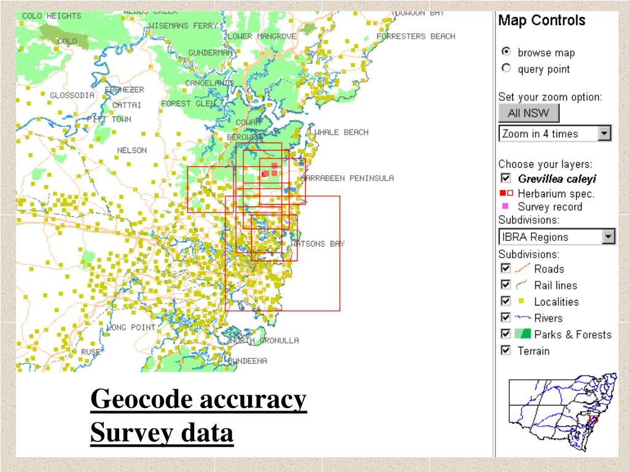Image resolution: width=629 pixels, height=472 pixels.
Task: Click the red Herbarium spec. legend icon
Action: point(506,193)
